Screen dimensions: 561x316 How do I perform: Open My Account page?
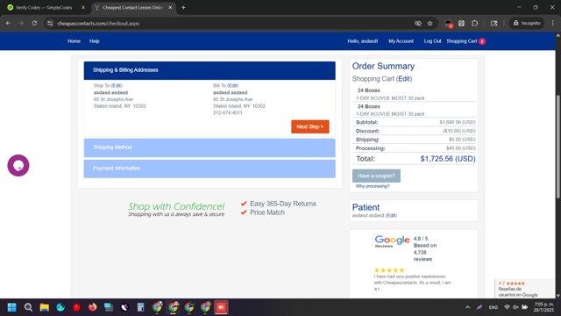coord(401,41)
